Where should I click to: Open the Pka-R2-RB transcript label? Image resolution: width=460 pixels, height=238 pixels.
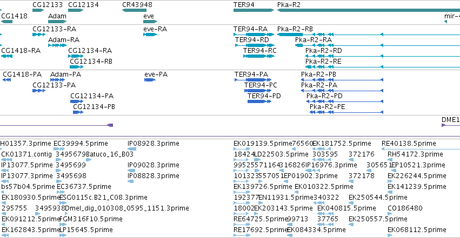295,29
